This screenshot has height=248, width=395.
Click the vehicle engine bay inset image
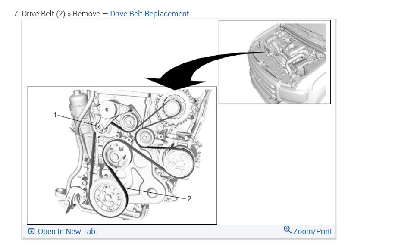point(275,62)
